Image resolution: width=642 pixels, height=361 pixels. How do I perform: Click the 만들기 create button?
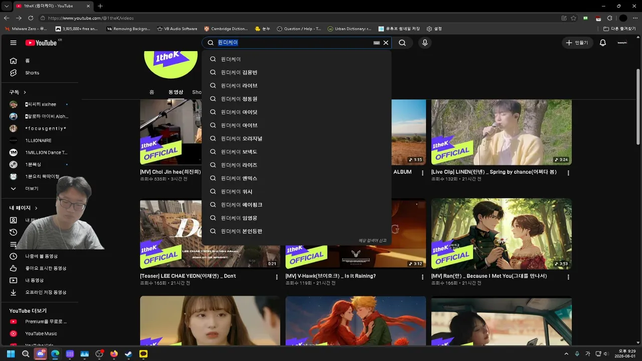[x=577, y=43]
